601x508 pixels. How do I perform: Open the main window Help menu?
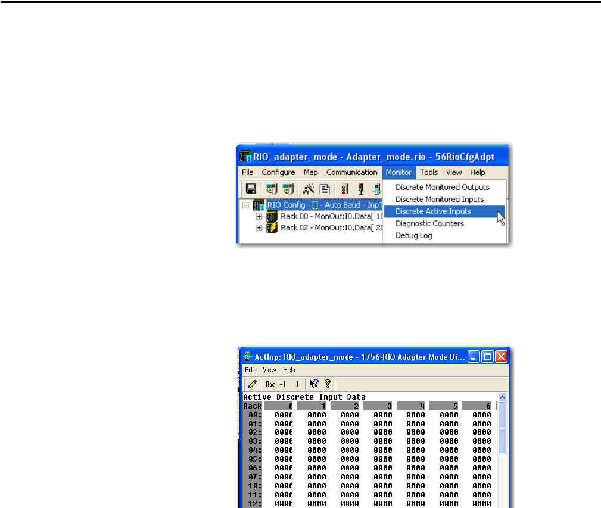tap(478, 172)
